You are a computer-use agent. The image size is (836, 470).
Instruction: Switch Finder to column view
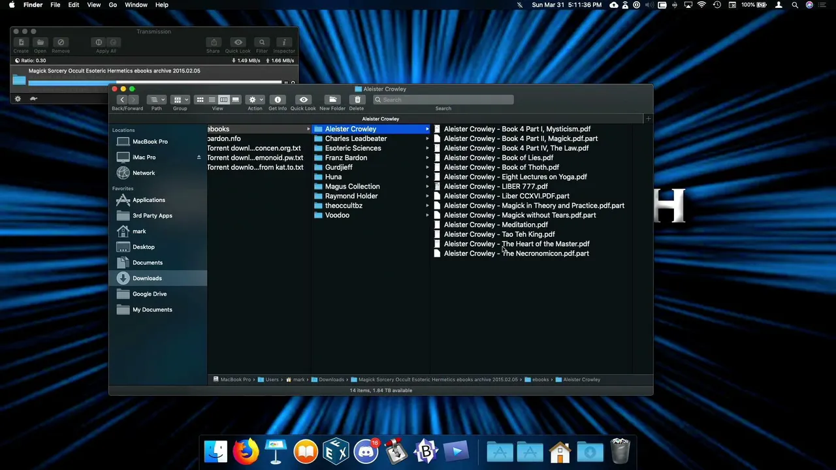click(223, 100)
